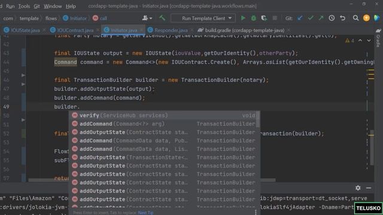Image resolution: width=383 pixels, height=215 pixels.
Task: Switch to IOUState.java tab
Action: [x=25, y=30]
